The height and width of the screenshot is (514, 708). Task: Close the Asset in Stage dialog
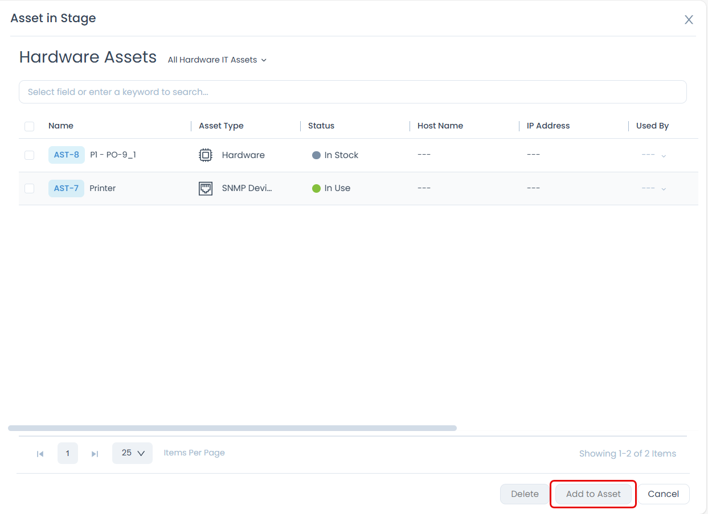pyautogui.click(x=689, y=19)
